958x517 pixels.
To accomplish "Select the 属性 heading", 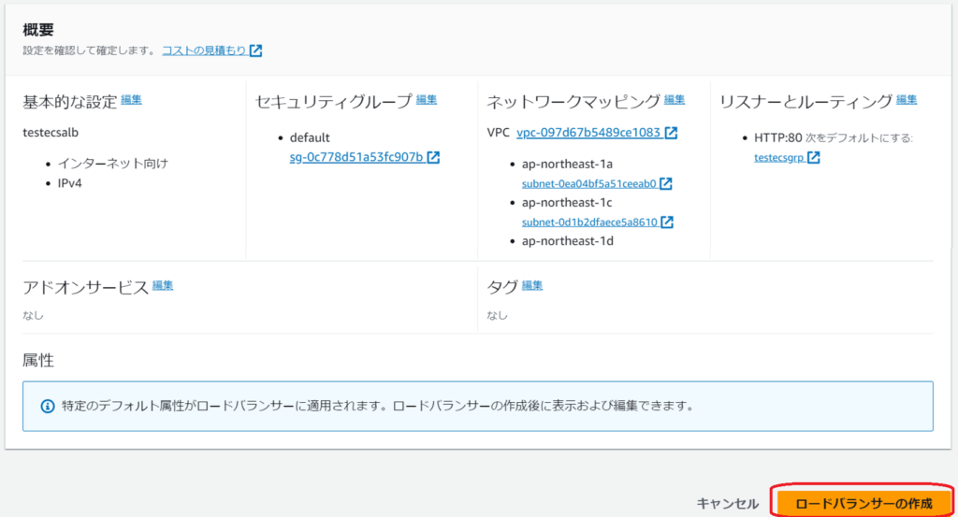I will pyautogui.click(x=38, y=360).
